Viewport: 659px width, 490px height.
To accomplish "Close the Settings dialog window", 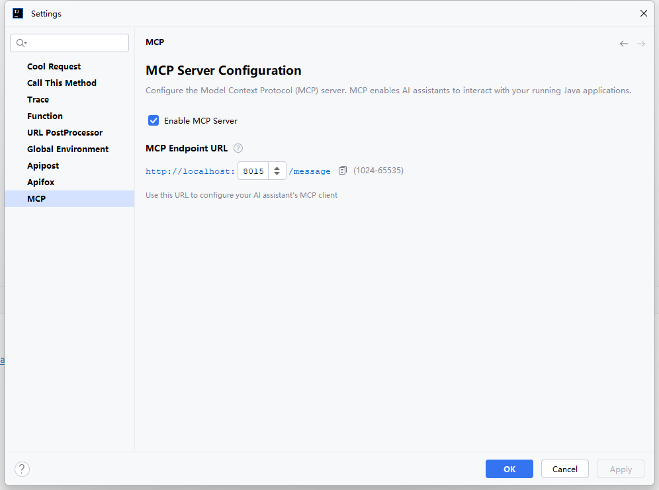I will pyautogui.click(x=643, y=13).
